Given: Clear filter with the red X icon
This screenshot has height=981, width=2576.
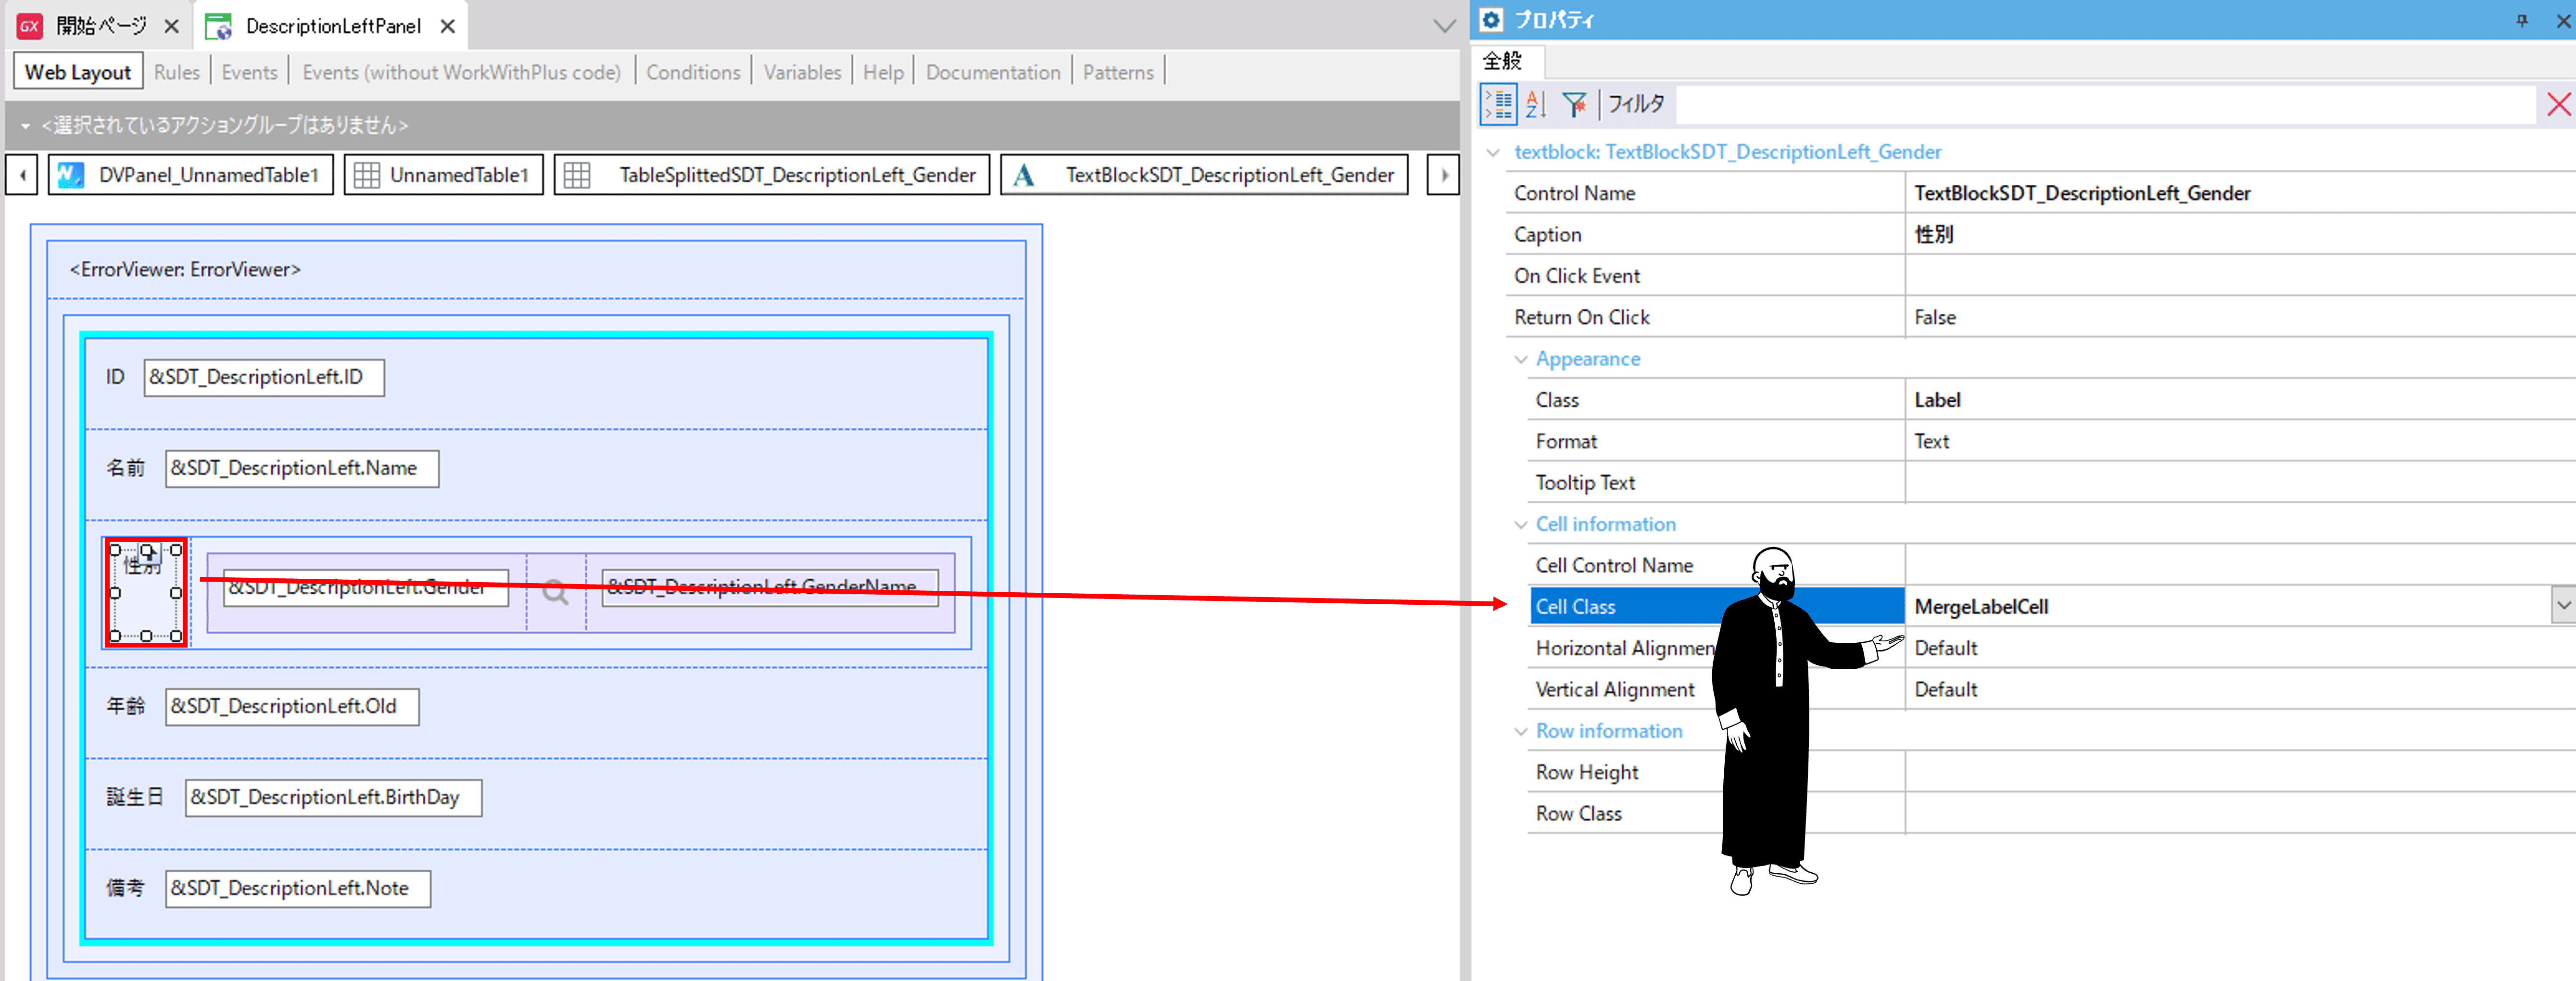Looking at the screenshot, I should (2558, 104).
